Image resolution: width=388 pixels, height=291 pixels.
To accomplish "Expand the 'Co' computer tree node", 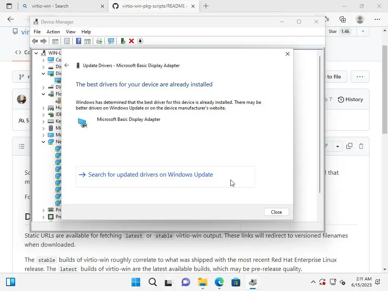I will [43, 60].
